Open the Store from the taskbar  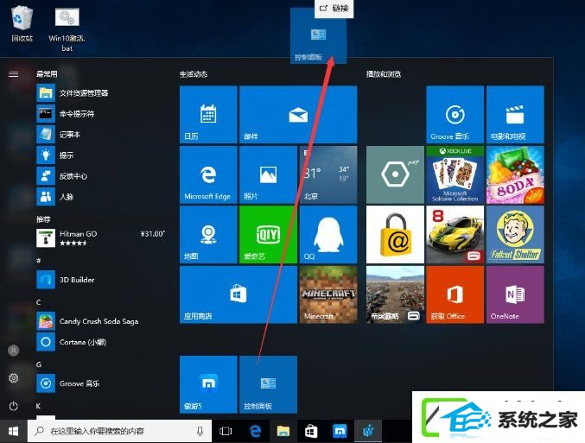point(311,432)
